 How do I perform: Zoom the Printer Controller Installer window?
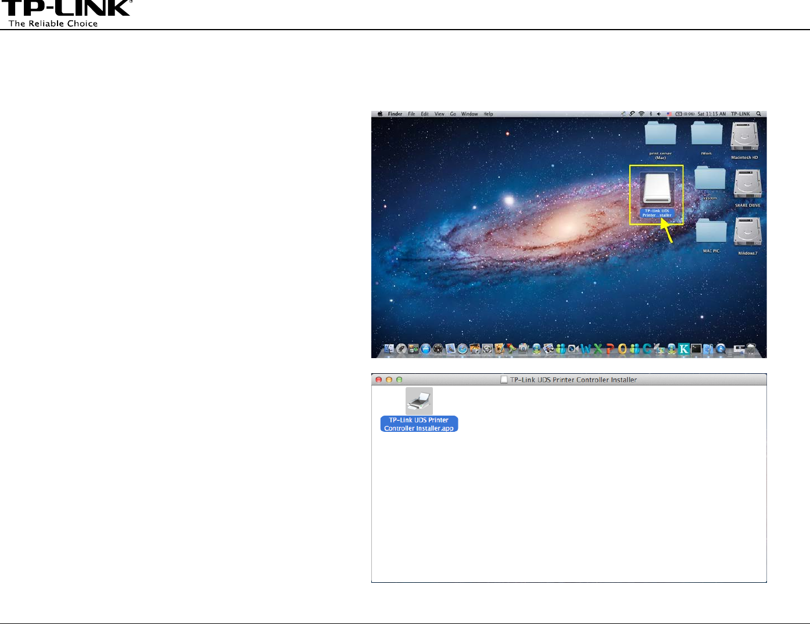tap(399, 380)
